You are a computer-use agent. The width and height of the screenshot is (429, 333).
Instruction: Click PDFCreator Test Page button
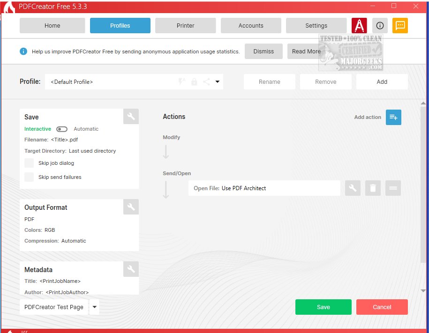54,307
